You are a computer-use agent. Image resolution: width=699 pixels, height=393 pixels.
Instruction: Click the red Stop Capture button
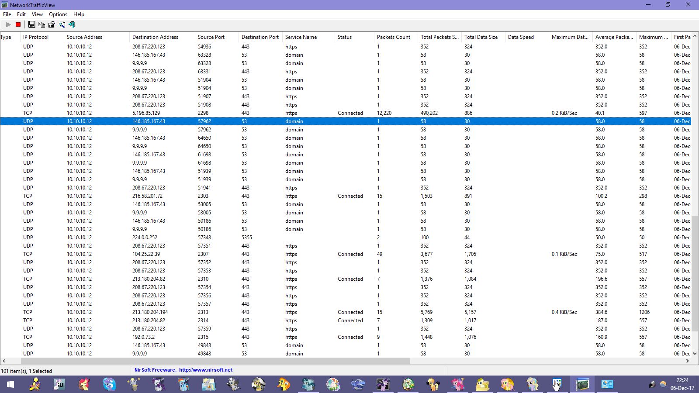click(18, 25)
